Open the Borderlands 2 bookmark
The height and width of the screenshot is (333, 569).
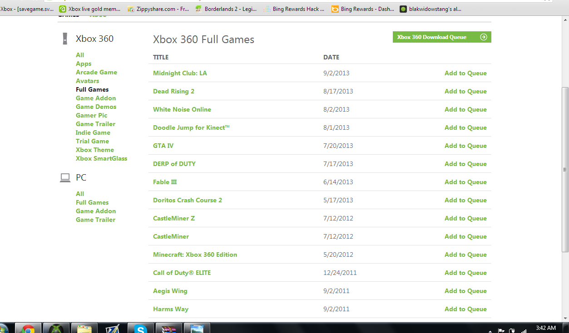point(226,9)
